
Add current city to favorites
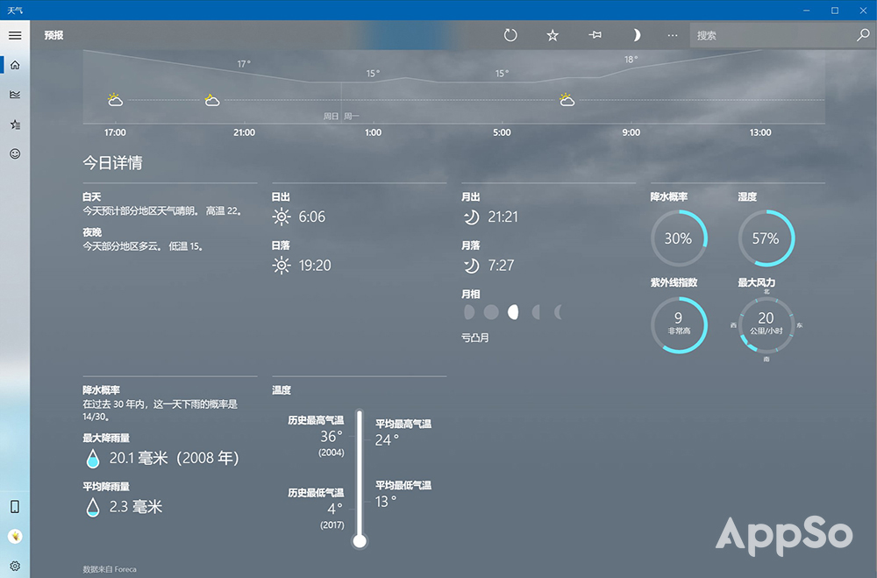(x=553, y=35)
